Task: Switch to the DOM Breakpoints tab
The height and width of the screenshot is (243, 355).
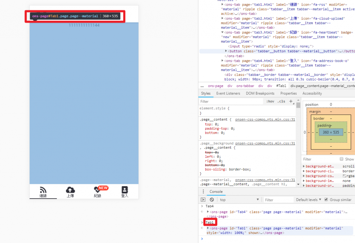Action: pos(260,93)
